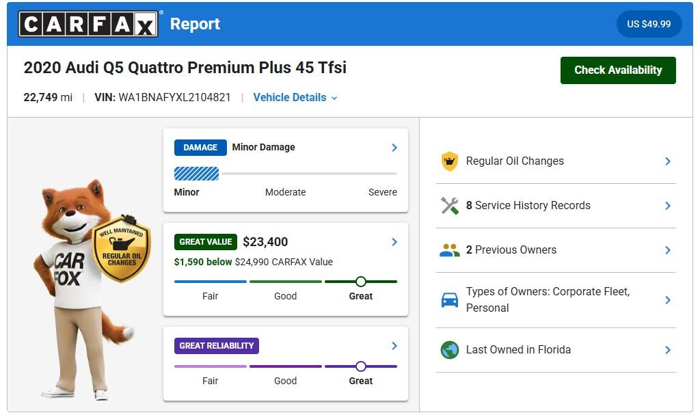Viewport: 700px width, 417px height.
Task: Open the Great Value card chevron
Action: pyautogui.click(x=394, y=242)
